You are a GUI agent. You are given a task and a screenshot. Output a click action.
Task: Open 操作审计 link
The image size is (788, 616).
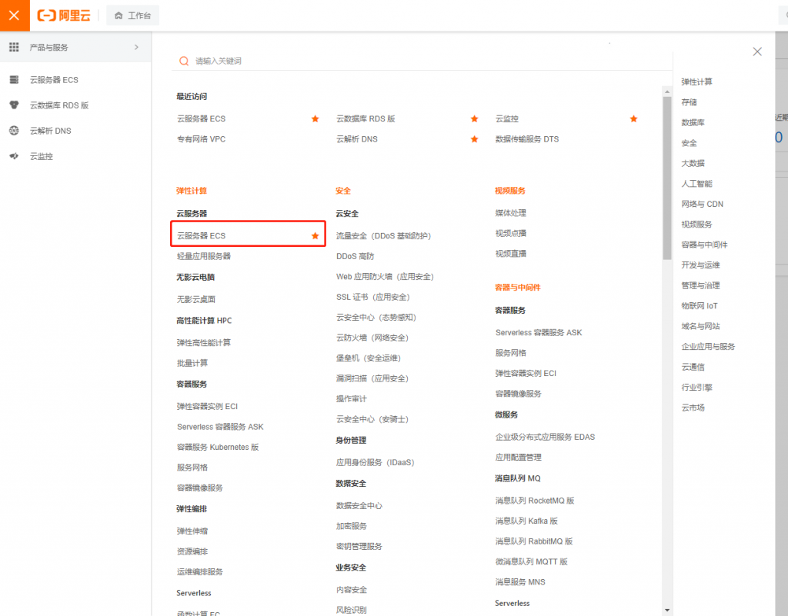click(351, 398)
